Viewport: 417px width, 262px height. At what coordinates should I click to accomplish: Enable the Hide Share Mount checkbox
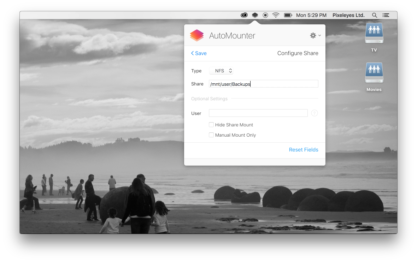coord(211,125)
